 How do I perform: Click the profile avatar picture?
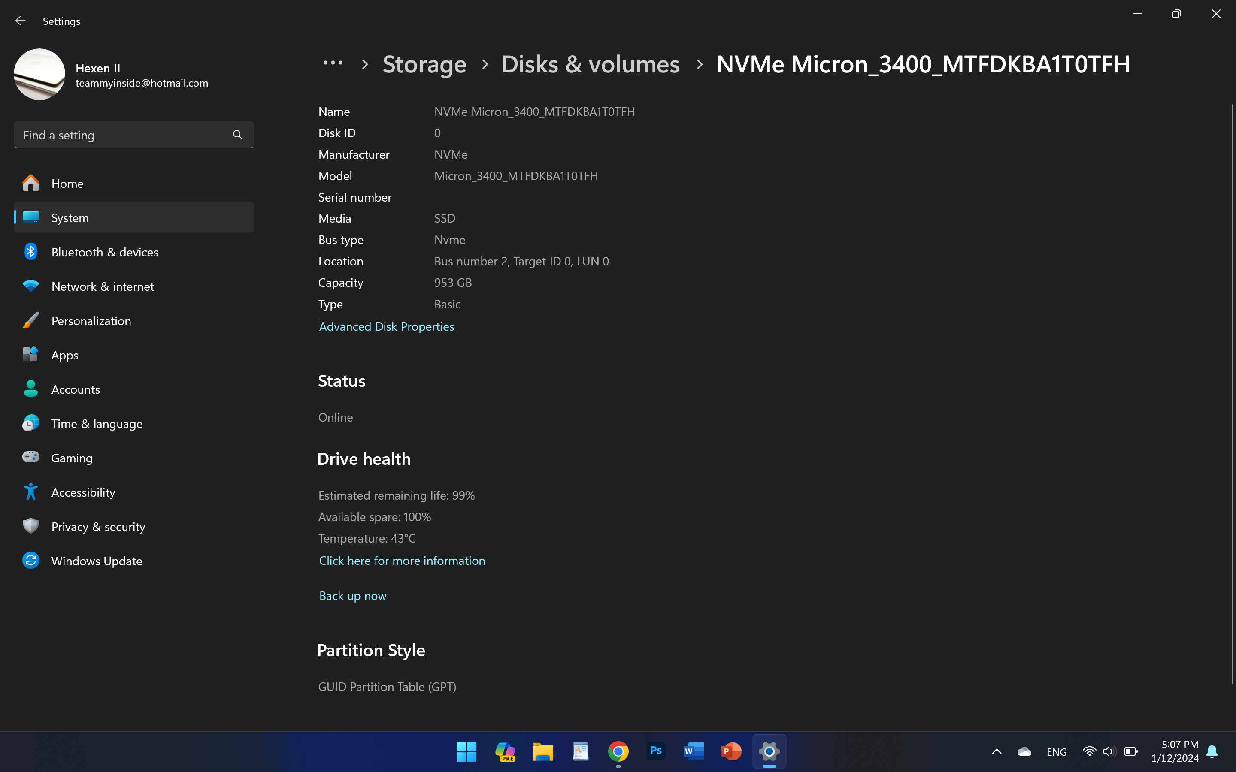[x=39, y=74]
